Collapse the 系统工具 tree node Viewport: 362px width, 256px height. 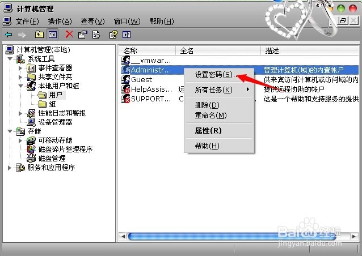pyautogui.click(x=10, y=59)
